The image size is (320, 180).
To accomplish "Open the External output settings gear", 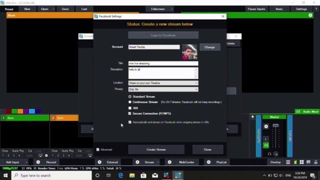I will click(x=99, y=162).
